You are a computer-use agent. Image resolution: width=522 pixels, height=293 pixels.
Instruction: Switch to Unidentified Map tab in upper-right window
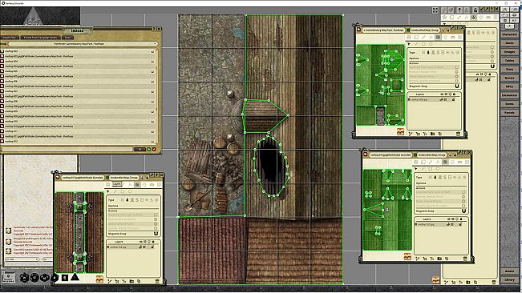click(x=425, y=30)
